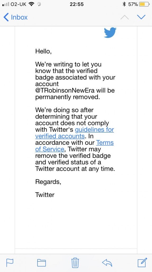Select the @TRobinsonNewEra handle text
Viewport: 152px width, 272px height.
65,91
